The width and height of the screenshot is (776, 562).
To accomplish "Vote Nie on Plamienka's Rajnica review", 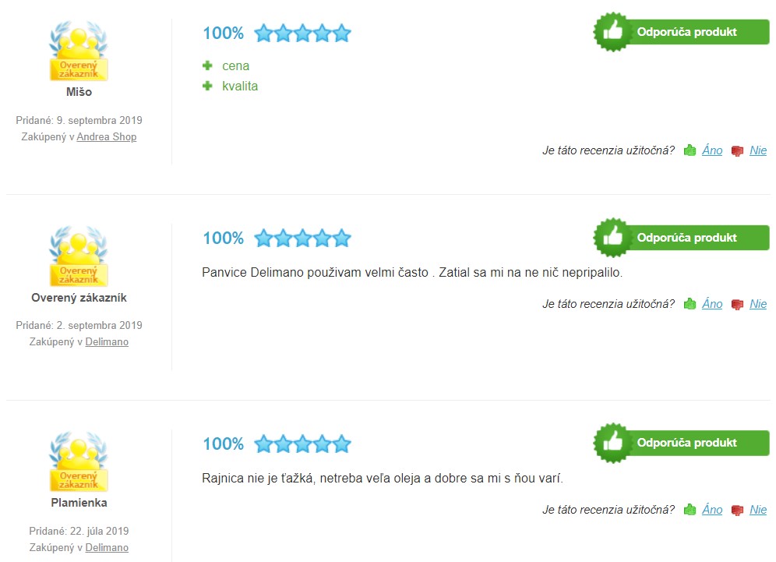I will (x=758, y=510).
